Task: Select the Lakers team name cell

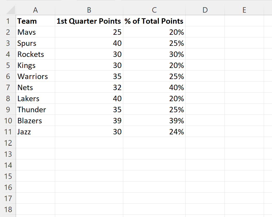Action: pyautogui.click(x=36, y=99)
